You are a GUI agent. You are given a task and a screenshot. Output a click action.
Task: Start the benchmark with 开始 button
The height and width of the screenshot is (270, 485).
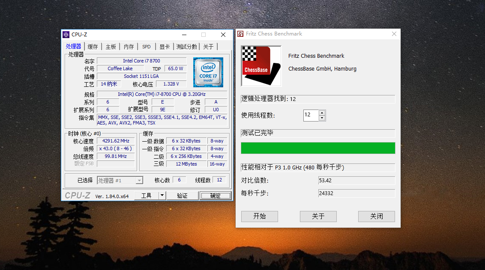pyautogui.click(x=260, y=216)
